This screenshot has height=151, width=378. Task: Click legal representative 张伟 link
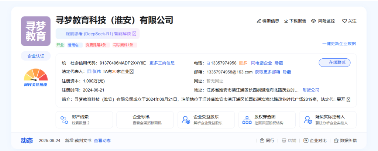click(96, 72)
